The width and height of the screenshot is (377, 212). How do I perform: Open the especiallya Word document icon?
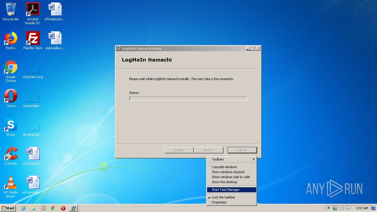tap(55, 41)
